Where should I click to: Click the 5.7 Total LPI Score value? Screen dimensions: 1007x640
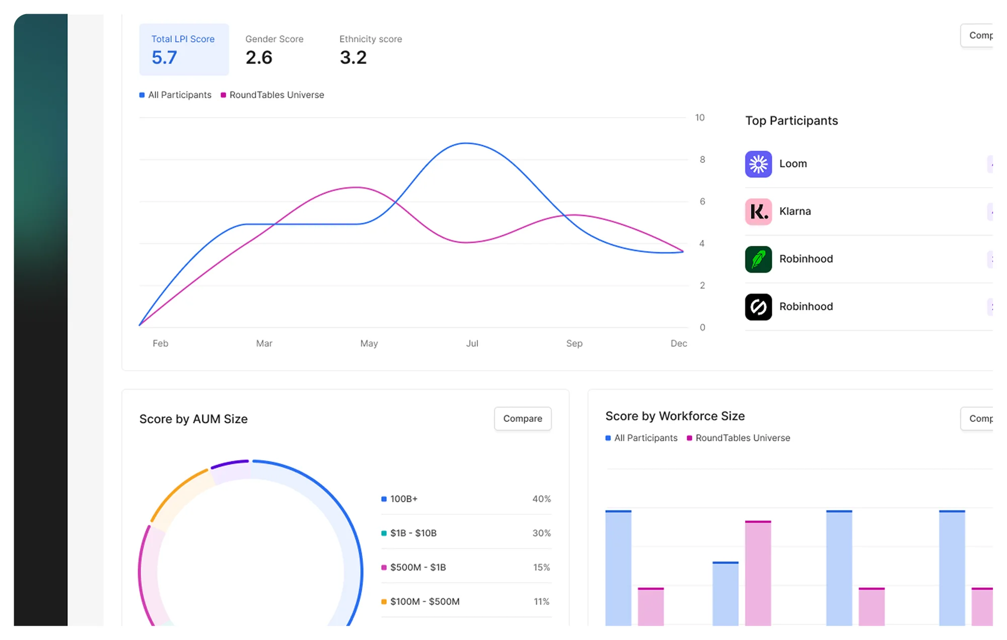coord(164,58)
